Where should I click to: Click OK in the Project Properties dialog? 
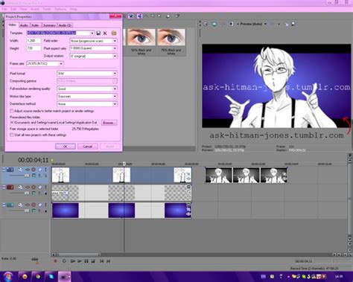click(66, 147)
